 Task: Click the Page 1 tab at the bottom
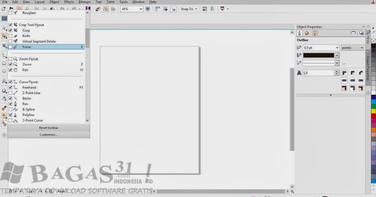tap(62, 191)
